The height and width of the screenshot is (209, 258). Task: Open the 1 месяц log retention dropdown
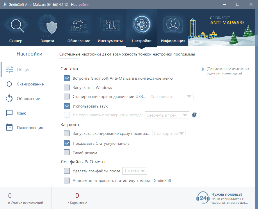pos(135,171)
